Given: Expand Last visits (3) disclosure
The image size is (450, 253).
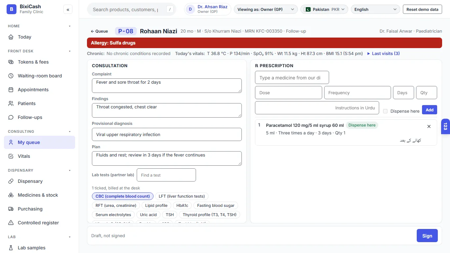Looking at the screenshot, I should pyautogui.click(x=383, y=53).
